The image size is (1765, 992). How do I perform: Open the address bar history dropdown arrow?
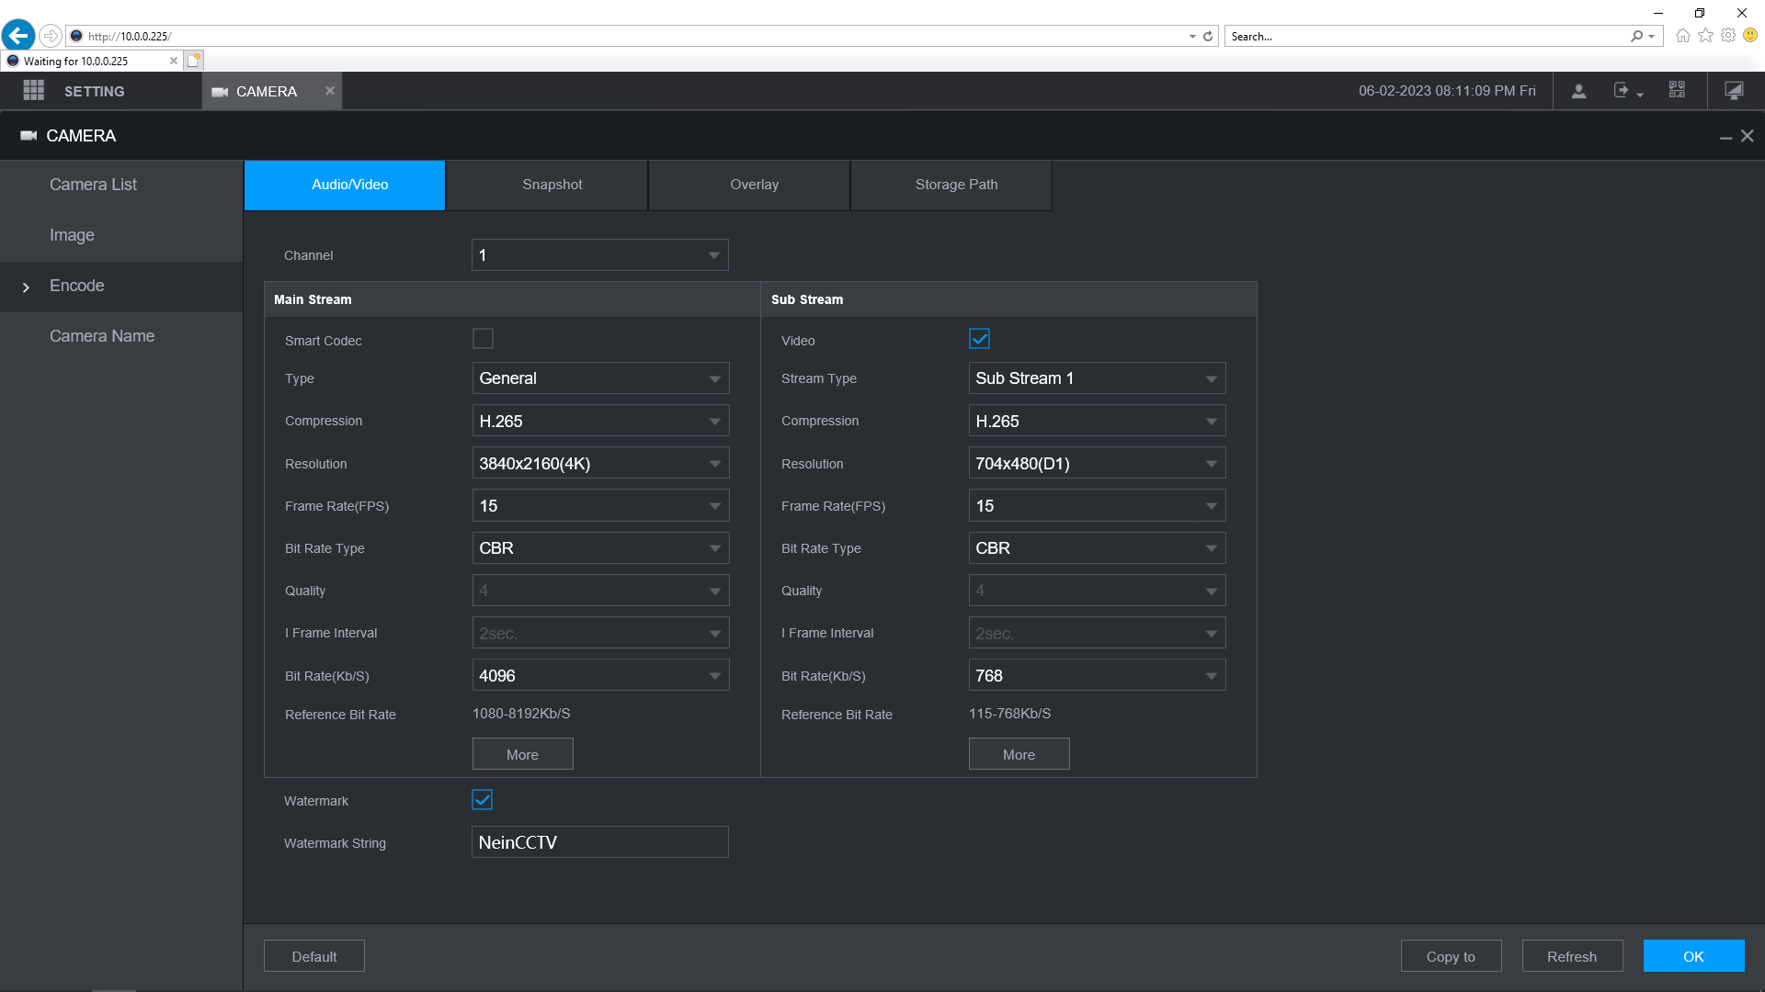[x=1192, y=37]
